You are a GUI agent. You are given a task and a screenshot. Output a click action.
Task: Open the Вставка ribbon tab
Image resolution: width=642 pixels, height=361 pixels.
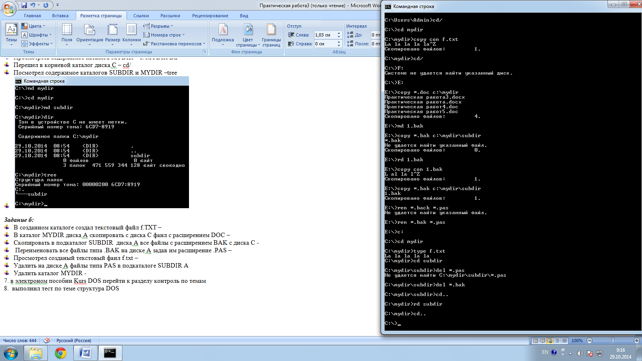(60, 16)
